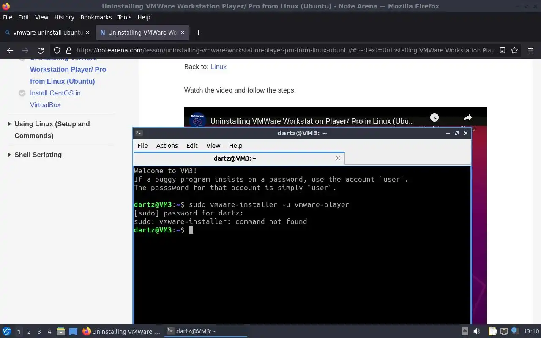This screenshot has height=338, width=541.
Task: Click the 'Welcome to VM3!' terminal line
Action: click(x=166, y=171)
